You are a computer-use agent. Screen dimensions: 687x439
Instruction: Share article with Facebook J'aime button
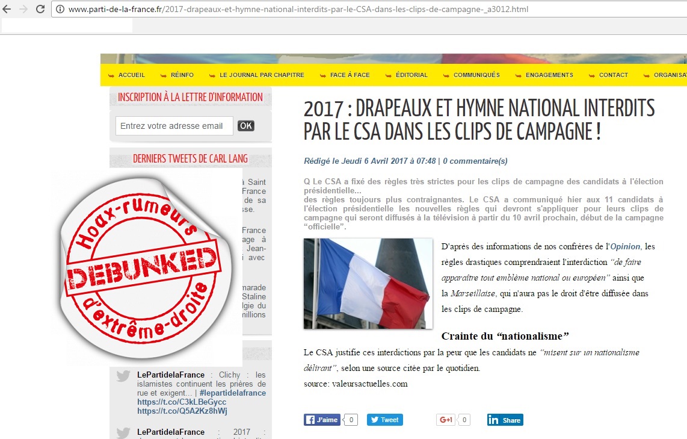[322, 420]
